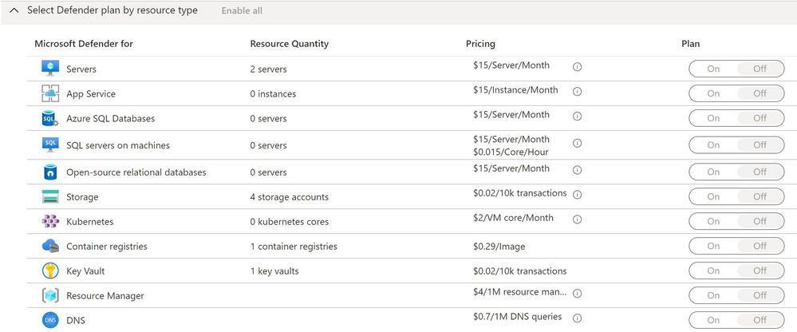Screen dimensions: 797x332
Task: Turn On SQL servers on machines plan
Action: [x=713, y=145]
